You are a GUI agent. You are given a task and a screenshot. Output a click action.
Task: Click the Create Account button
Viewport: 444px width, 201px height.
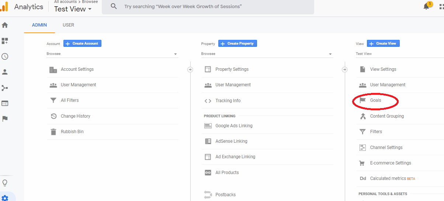(82, 44)
